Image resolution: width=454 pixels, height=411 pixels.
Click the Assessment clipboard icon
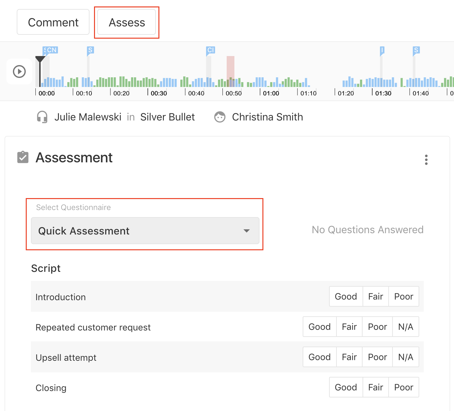coord(22,157)
